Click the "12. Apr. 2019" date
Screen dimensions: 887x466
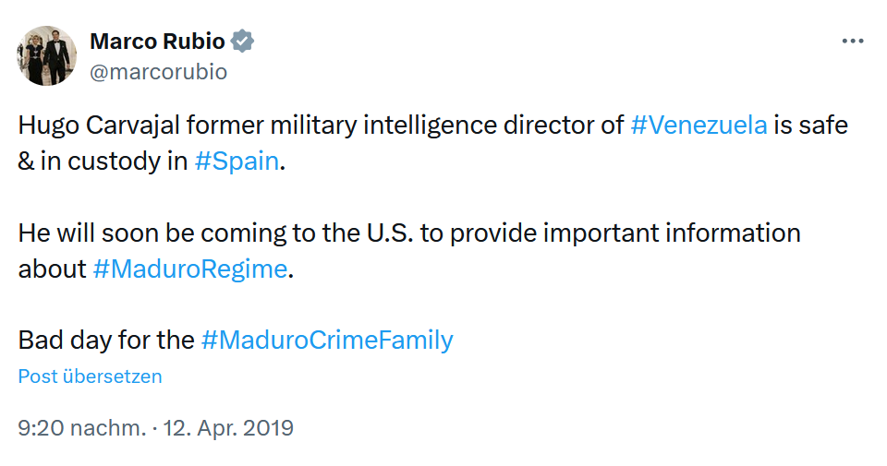coord(228,428)
